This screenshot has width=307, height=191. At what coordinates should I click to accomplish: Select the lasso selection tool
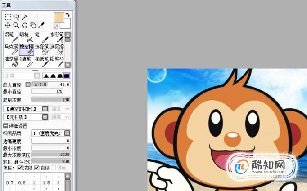tap(17, 17)
